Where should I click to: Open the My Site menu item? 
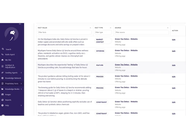(8, 60)
